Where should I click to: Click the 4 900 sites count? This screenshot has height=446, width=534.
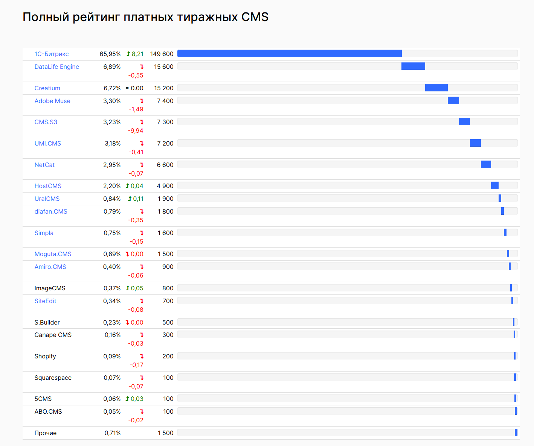tap(165, 186)
